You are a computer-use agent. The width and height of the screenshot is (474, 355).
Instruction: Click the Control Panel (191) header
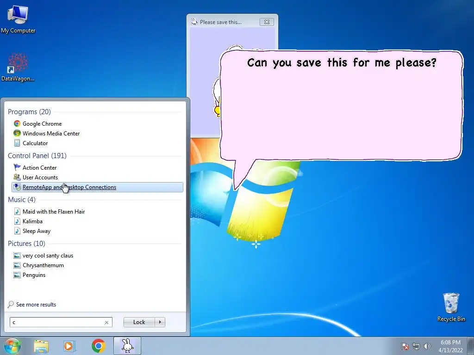coord(37,156)
